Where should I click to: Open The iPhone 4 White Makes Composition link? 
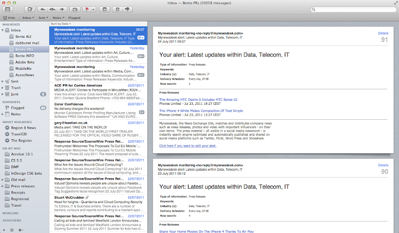[201, 111]
